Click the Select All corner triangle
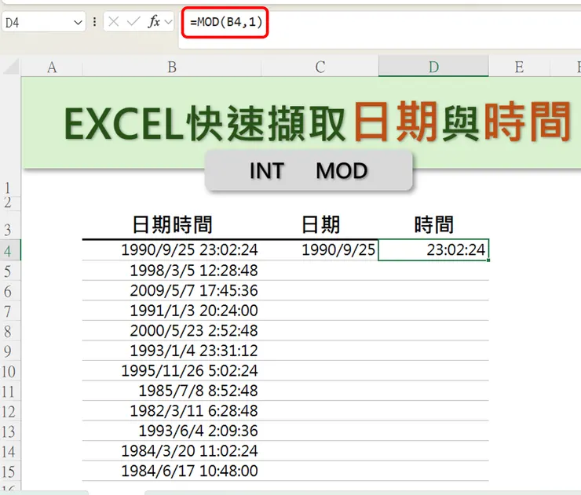Screen dimensions: 581x495 pos(11,67)
